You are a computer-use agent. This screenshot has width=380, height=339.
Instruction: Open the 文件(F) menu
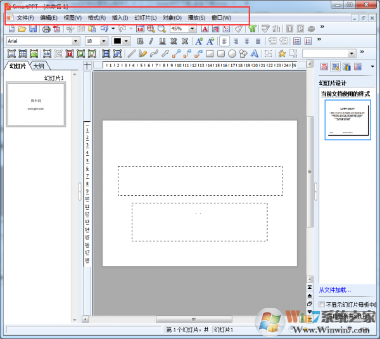click(x=25, y=18)
